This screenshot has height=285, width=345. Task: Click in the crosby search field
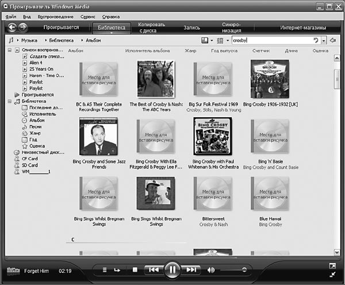[273, 40]
